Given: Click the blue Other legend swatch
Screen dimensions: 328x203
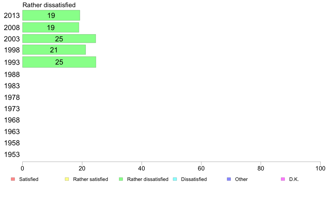Looking at the screenshot, I should 229,179.
